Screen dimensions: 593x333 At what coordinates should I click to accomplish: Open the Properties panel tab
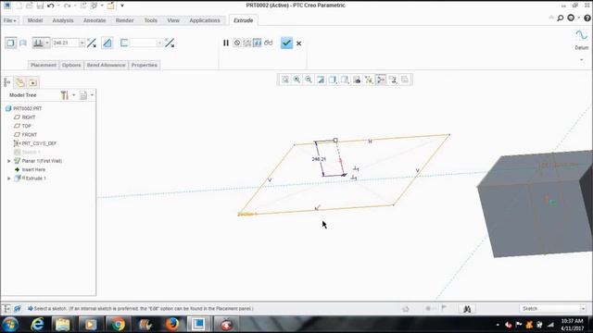pos(145,65)
